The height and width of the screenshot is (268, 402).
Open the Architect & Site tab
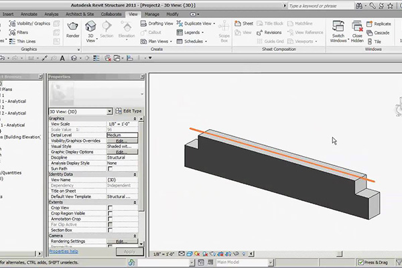coord(80,14)
